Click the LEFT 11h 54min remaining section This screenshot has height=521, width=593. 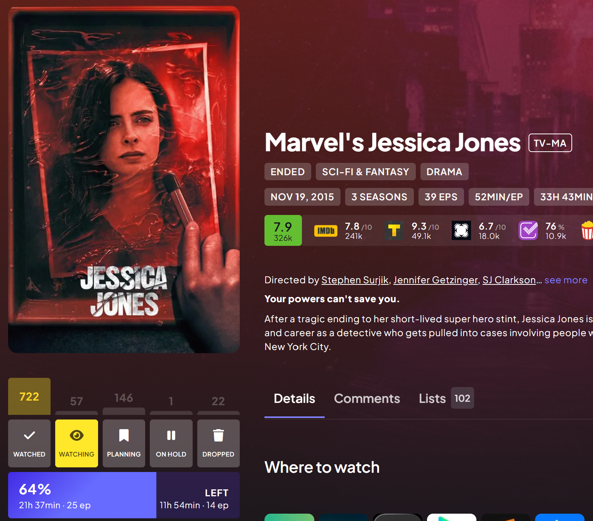(198, 495)
